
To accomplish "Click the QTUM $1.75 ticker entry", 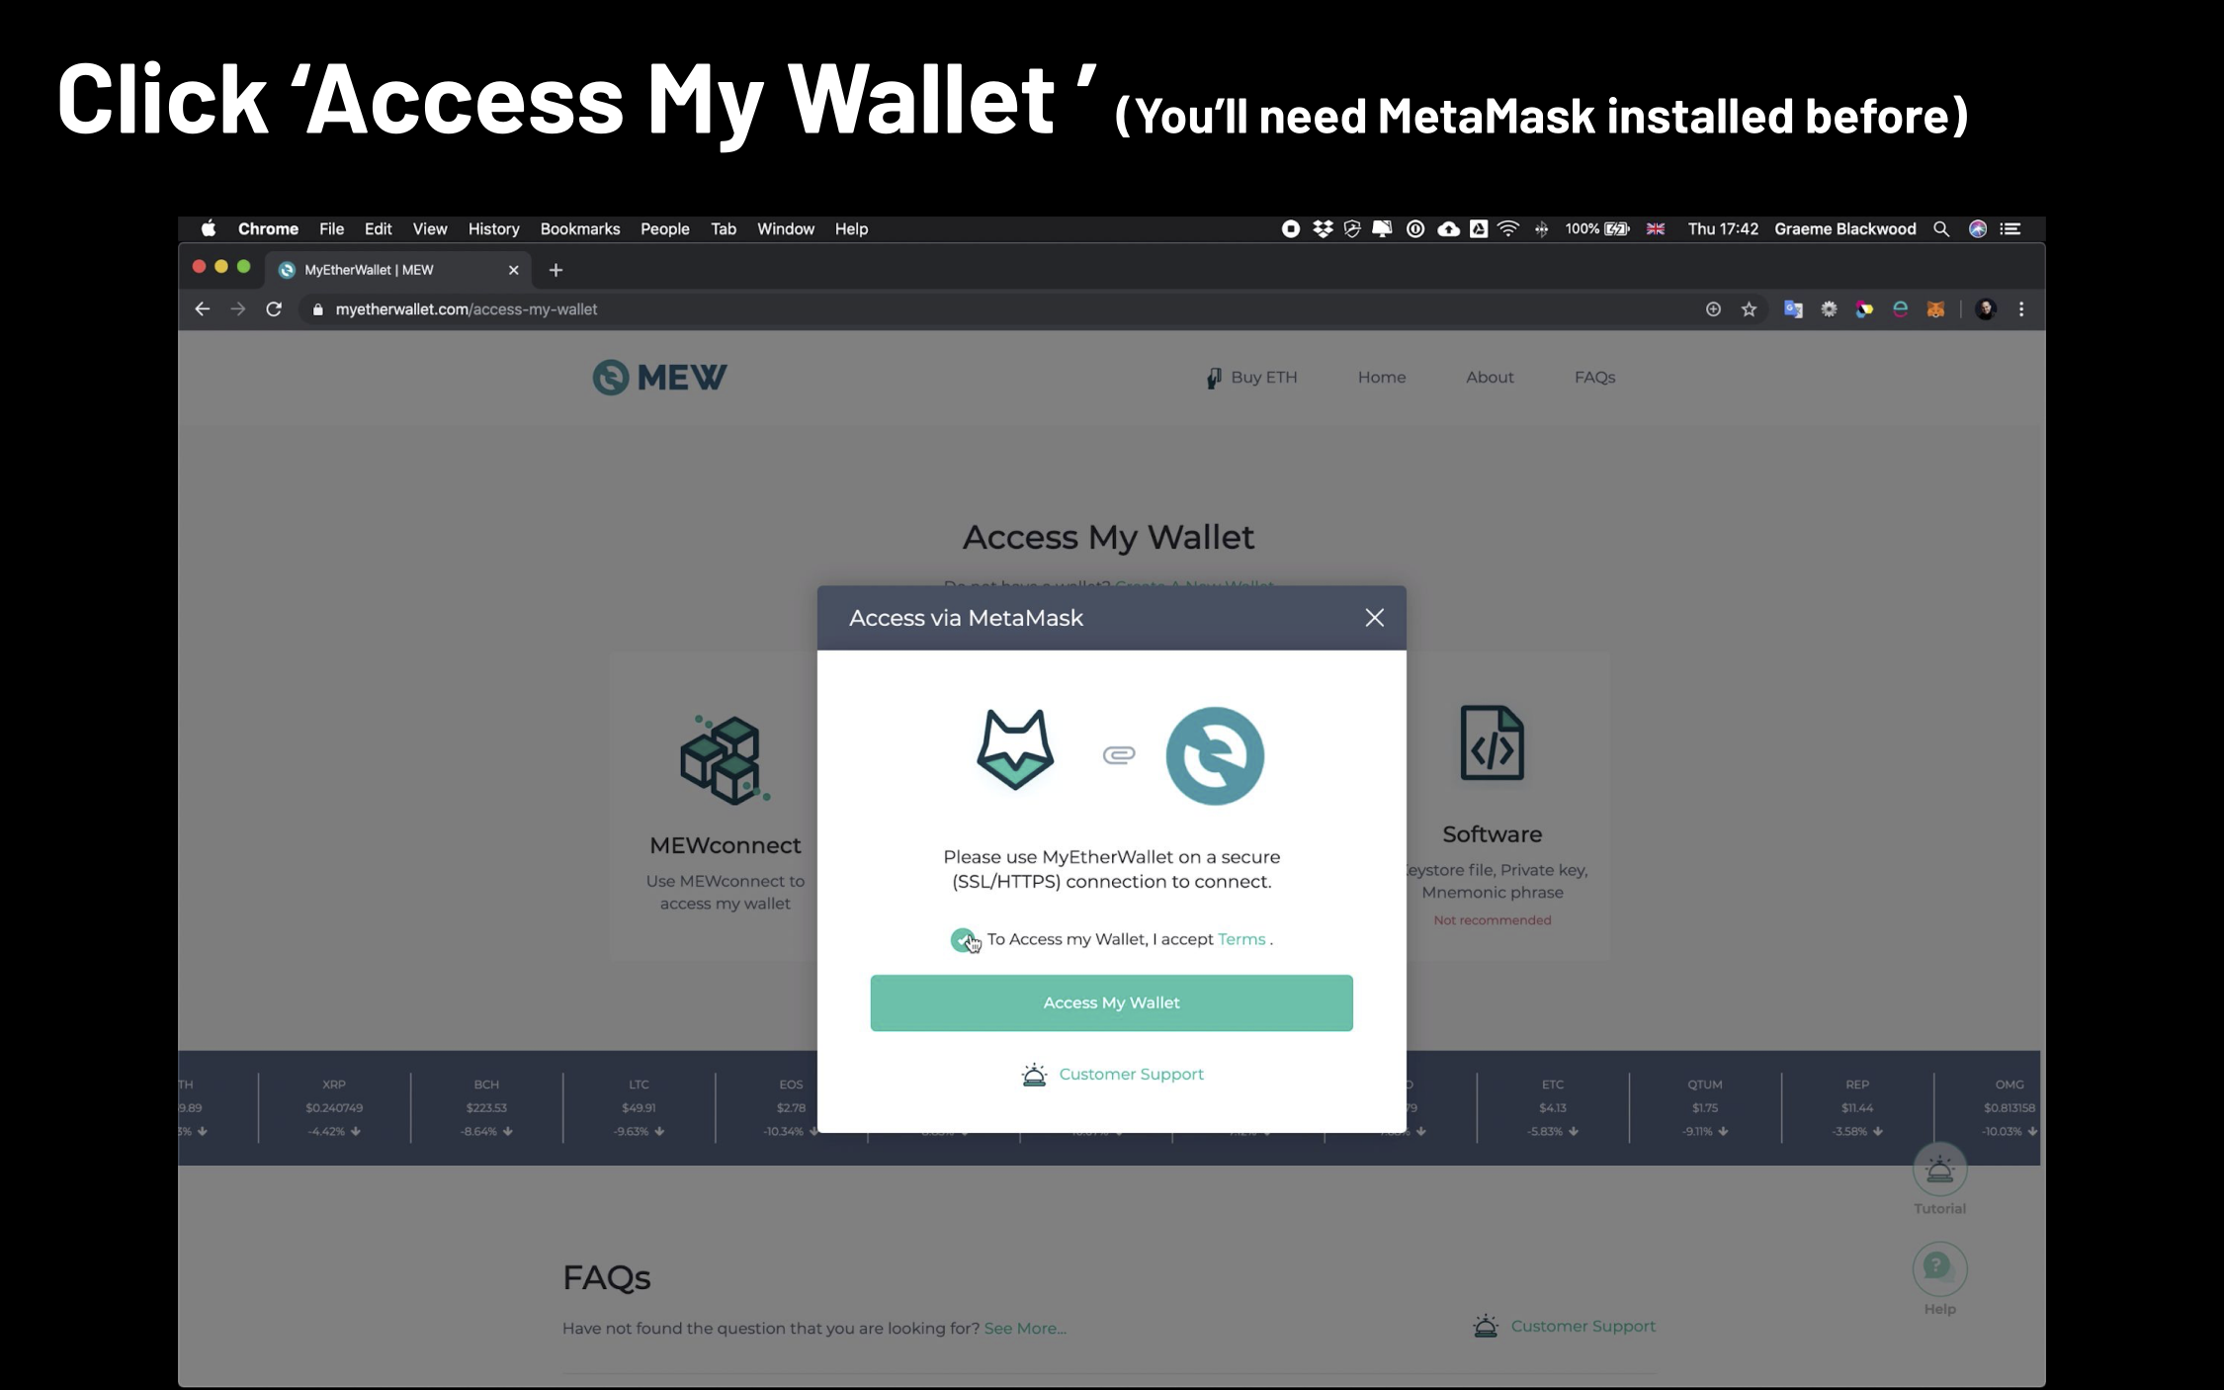I will coord(1705,1107).
